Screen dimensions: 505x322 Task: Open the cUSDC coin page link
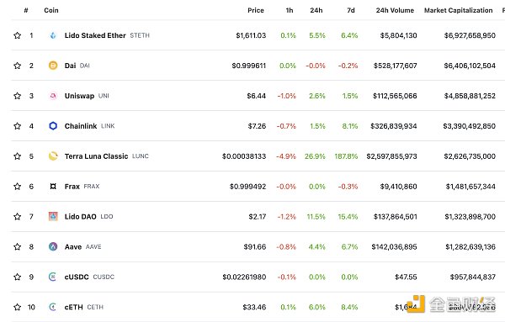click(x=77, y=277)
